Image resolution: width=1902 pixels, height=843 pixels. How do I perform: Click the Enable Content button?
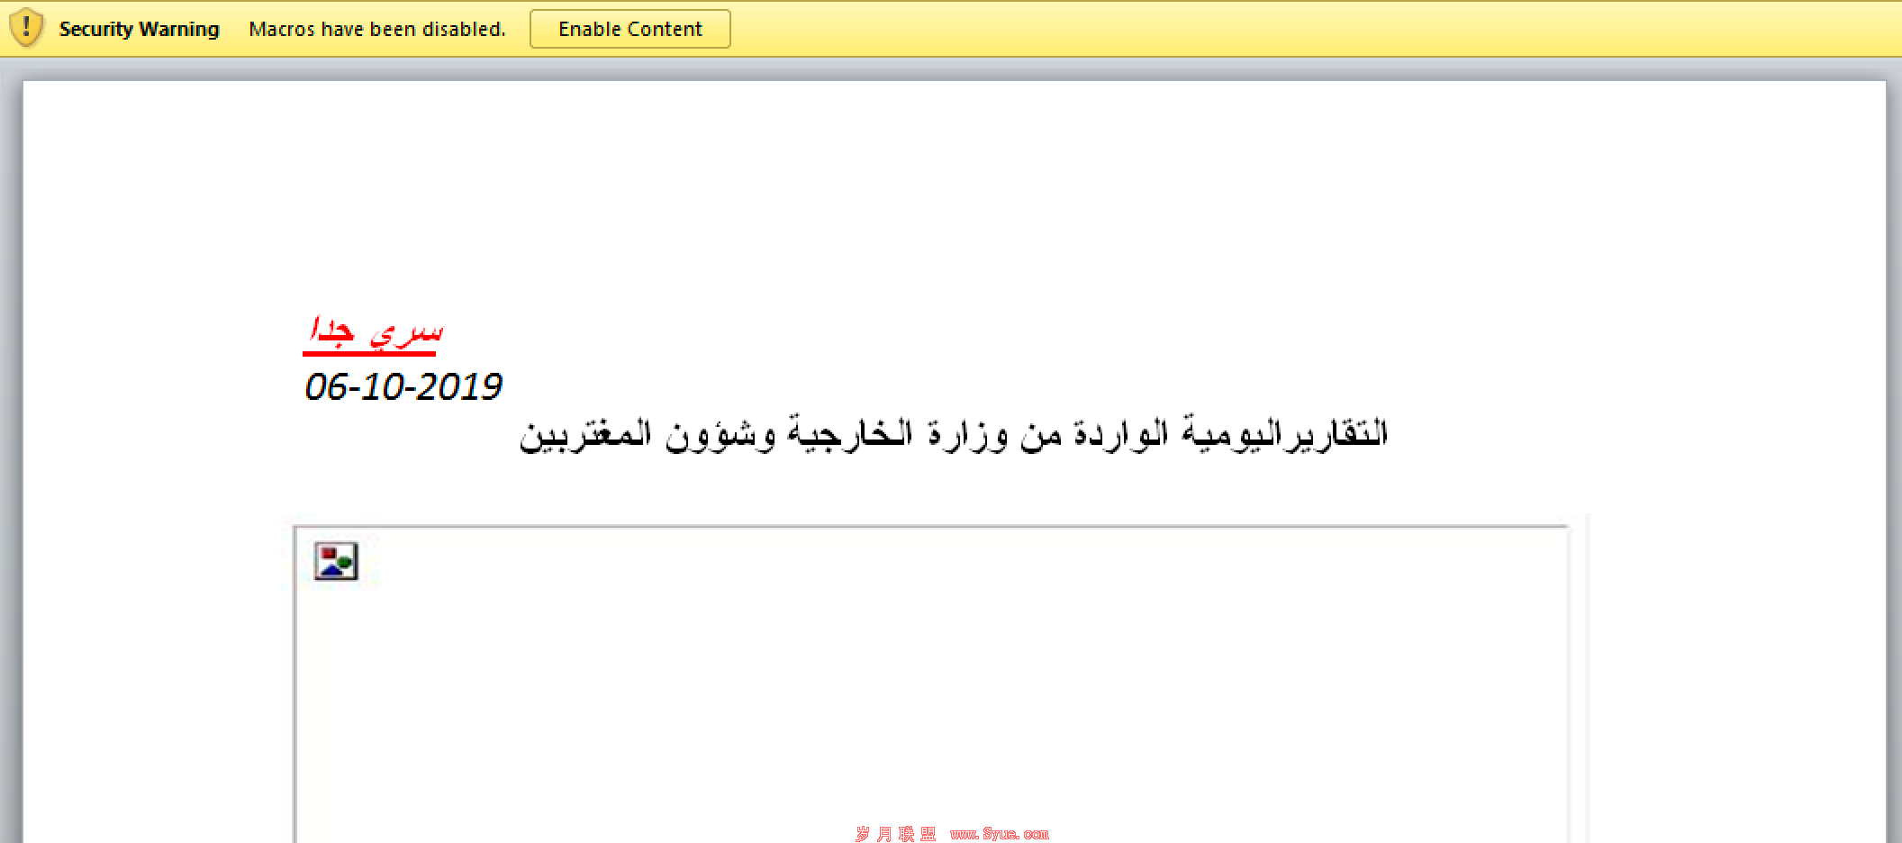point(629,29)
